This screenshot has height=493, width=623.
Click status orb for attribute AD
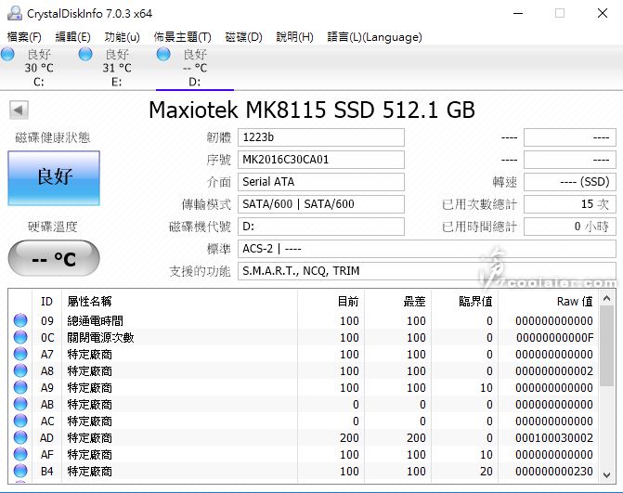tap(20, 437)
